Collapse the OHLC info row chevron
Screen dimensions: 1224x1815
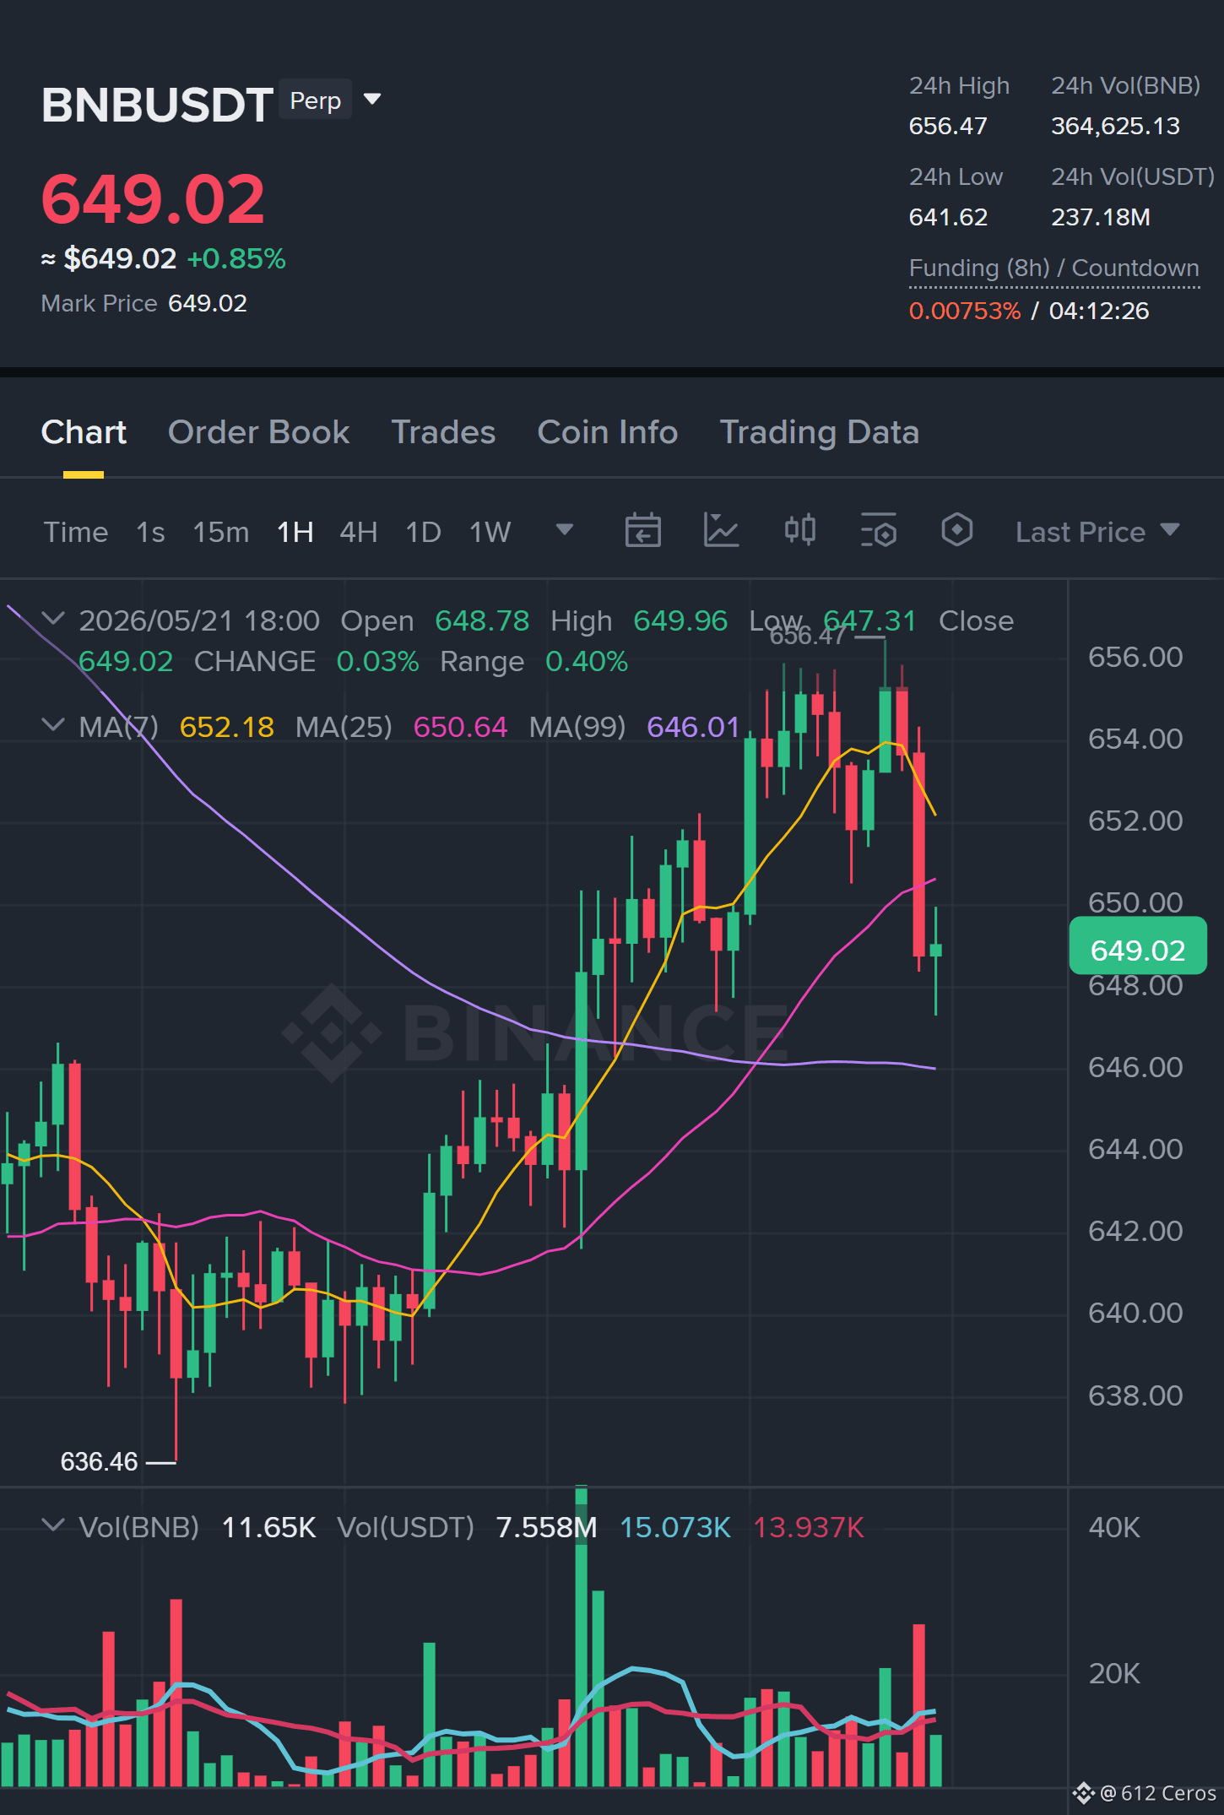click(53, 619)
